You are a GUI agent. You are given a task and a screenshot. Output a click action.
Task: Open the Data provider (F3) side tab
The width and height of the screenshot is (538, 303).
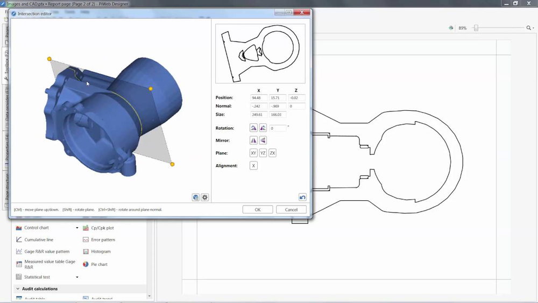point(6,108)
